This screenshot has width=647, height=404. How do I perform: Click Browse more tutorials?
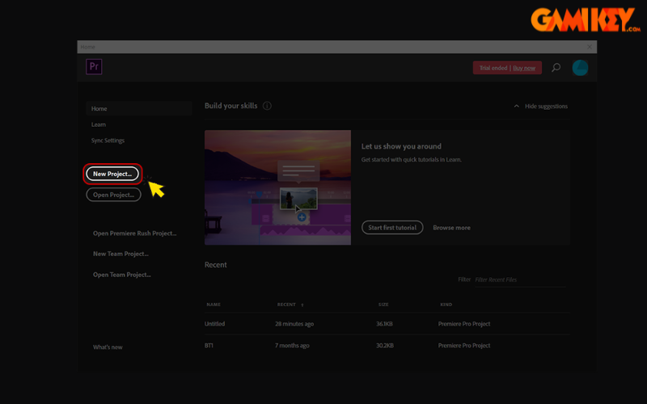[x=451, y=228]
